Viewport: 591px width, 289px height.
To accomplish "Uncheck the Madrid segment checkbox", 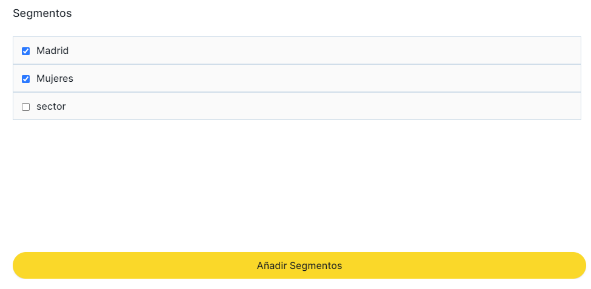I will pos(25,51).
